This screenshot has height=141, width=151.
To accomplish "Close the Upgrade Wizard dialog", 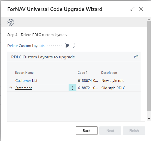I will tap(141, 9).
